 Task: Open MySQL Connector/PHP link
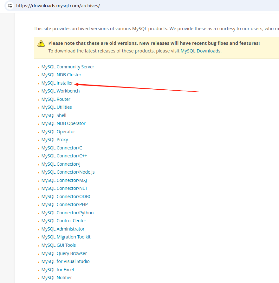click(x=65, y=204)
